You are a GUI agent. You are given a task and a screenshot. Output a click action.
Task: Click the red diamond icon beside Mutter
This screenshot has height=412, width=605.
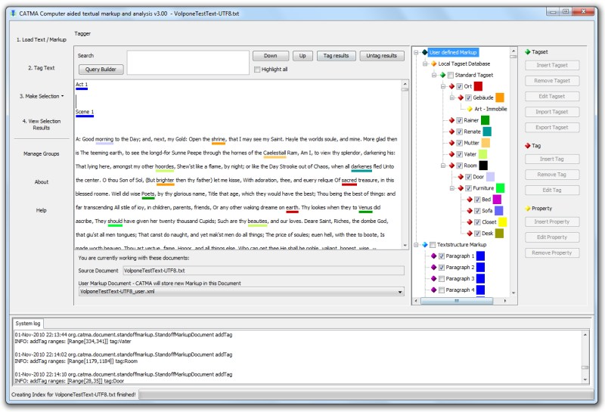pyautogui.click(x=451, y=143)
